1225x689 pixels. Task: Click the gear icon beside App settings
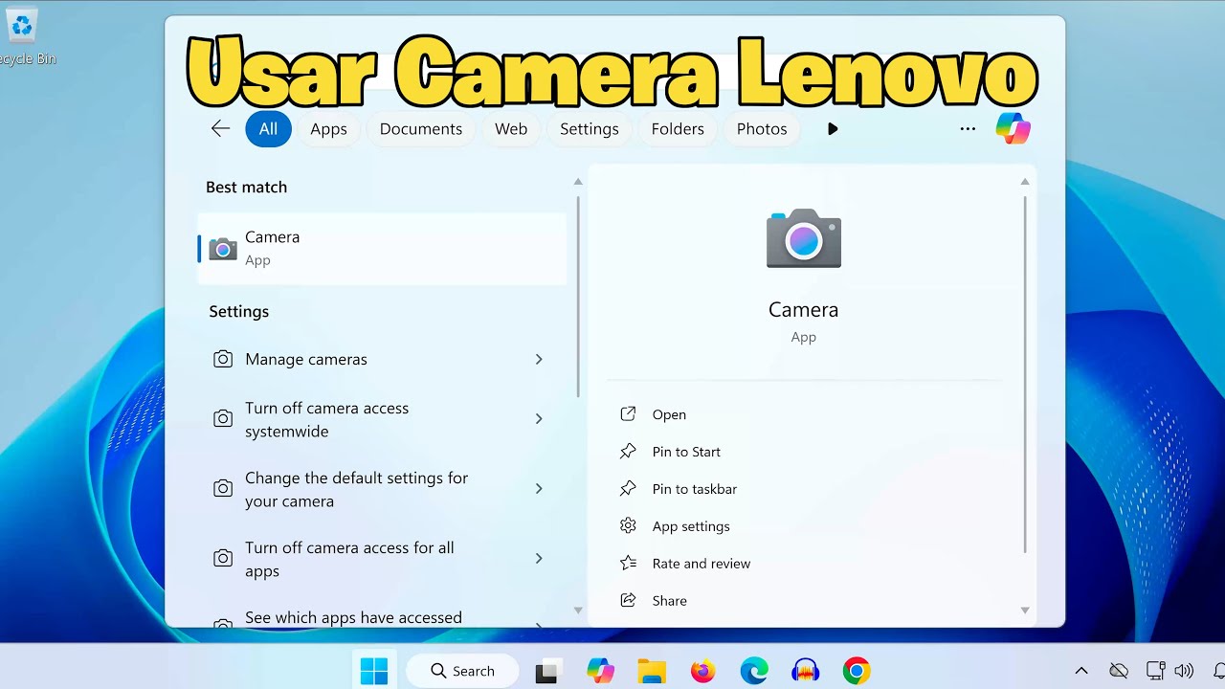click(x=628, y=526)
